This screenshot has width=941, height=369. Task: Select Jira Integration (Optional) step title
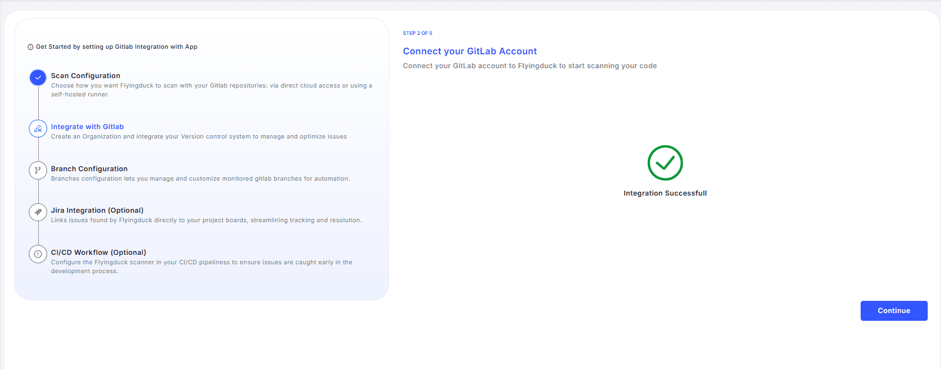point(97,211)
